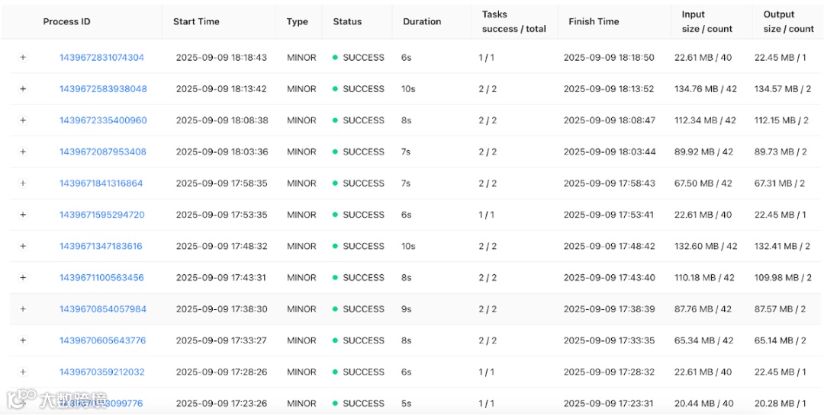This screenshot has height=415, width=824.
Task: Expand row for process 1439672335400960
Action: tap(23, 120)
